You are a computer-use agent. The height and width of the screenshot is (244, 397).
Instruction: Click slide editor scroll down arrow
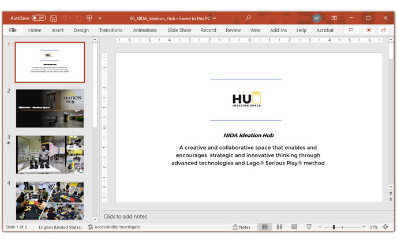click(x=391, y=187)
